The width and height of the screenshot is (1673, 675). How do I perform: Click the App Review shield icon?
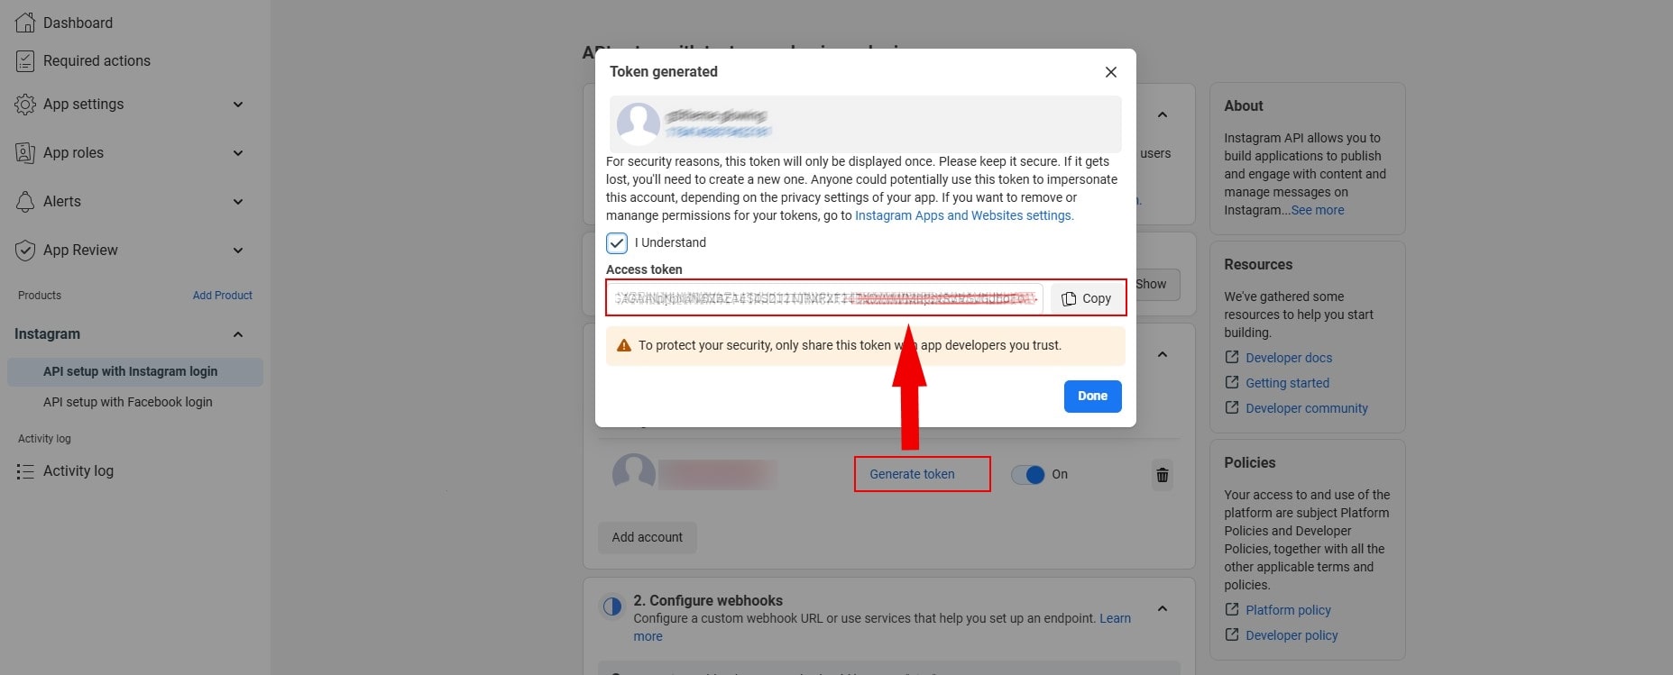point(25,250)
